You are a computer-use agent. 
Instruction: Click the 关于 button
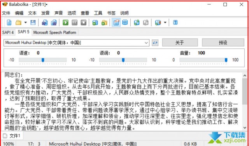pos(180,42)
